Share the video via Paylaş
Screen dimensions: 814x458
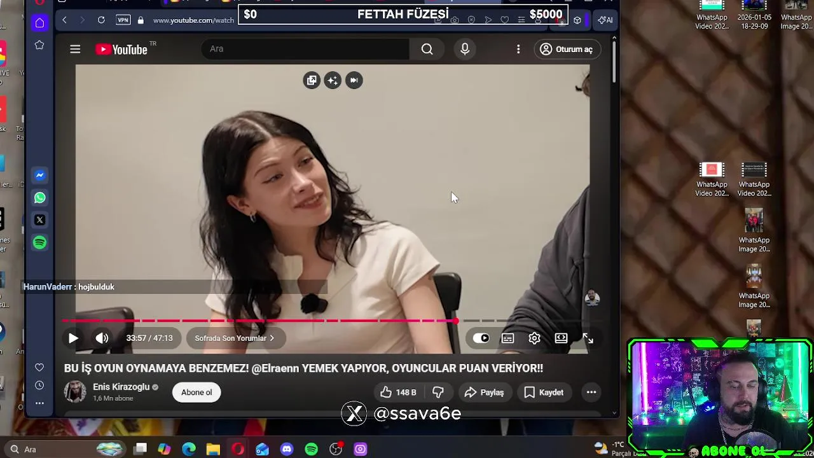(484, 392)
